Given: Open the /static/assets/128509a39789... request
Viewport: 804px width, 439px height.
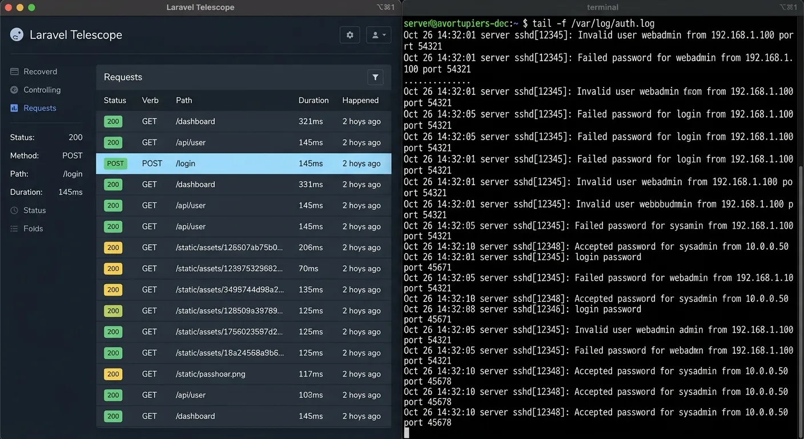Looking at the screenshot, I should (x=230, y=311).
